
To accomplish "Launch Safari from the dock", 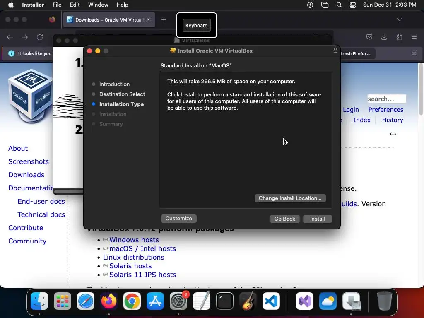I will [86, 301].
